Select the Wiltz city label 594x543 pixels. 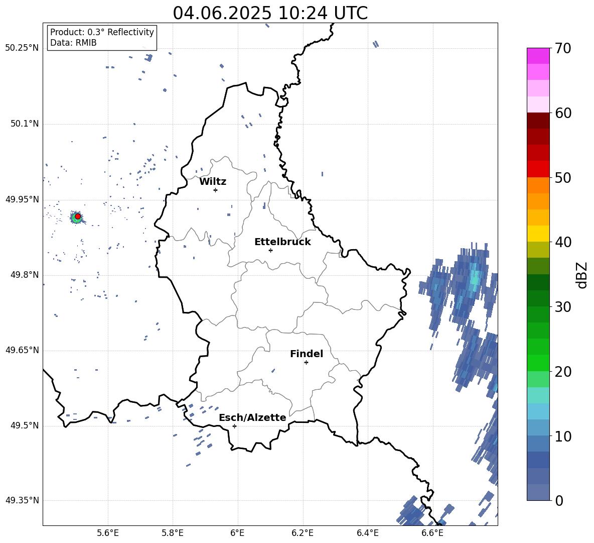click(x=213, y=182)
